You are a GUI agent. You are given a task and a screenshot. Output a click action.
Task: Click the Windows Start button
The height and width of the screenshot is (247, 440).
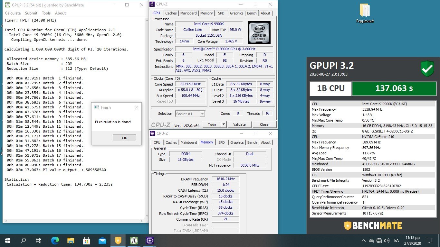[x=7, y=240]
